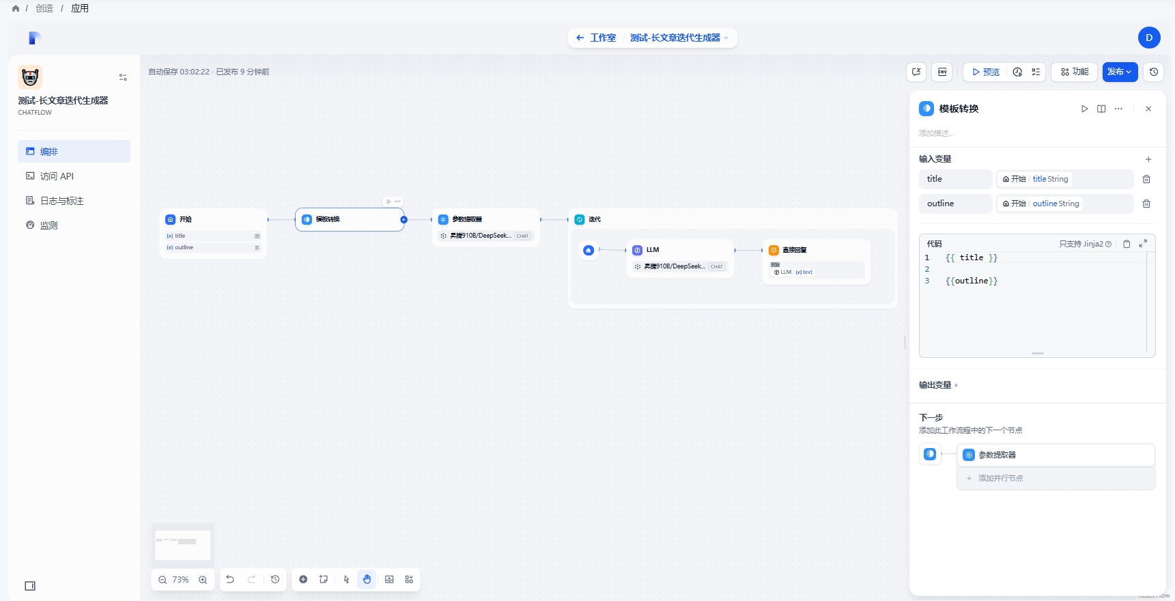The width and height of the screenshot is (1175, 601).
Task: Add a new input variable
Action: pyautogui.click(x=1148, y=159)
